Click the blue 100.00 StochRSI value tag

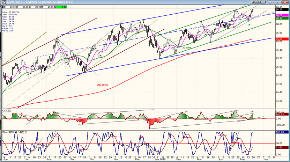[282, 132]
